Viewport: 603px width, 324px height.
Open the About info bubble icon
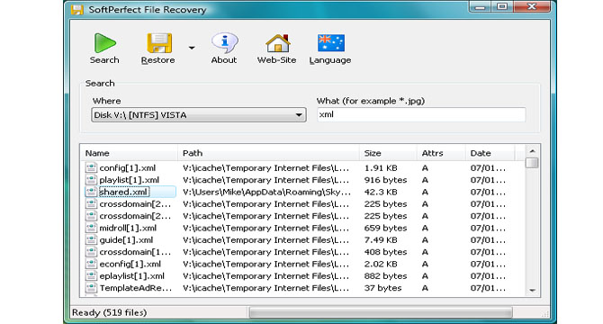tap(224, 42)
